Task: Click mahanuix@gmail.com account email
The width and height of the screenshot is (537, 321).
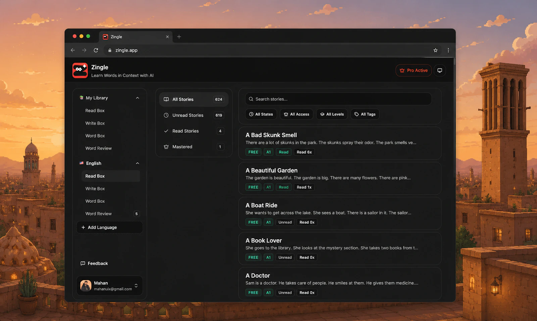Action: (x=113, y=289)
